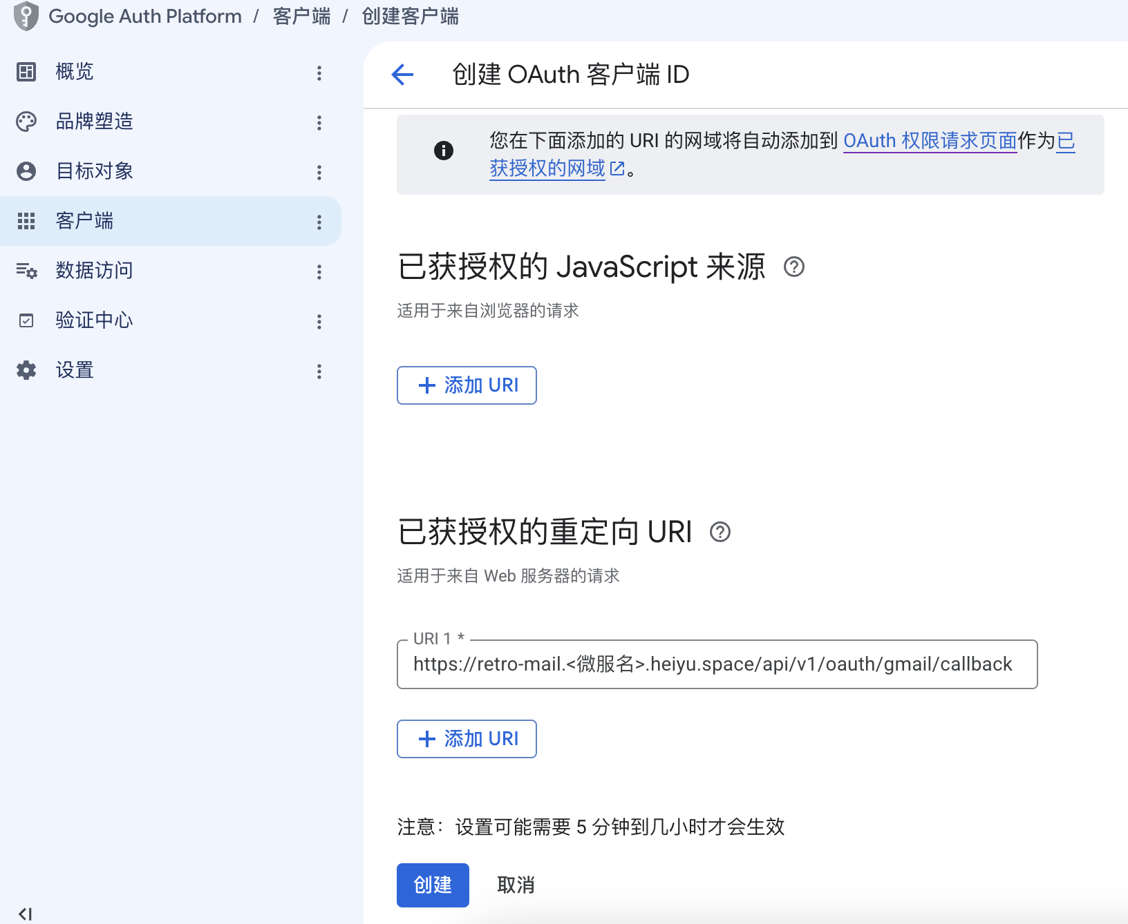Click the info icon in the notice banner
The height and width of the screenshot is (924, 1128).
coord(444,151)
